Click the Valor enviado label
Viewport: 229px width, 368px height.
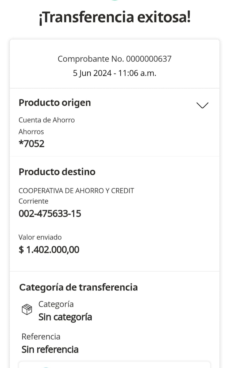40,237
